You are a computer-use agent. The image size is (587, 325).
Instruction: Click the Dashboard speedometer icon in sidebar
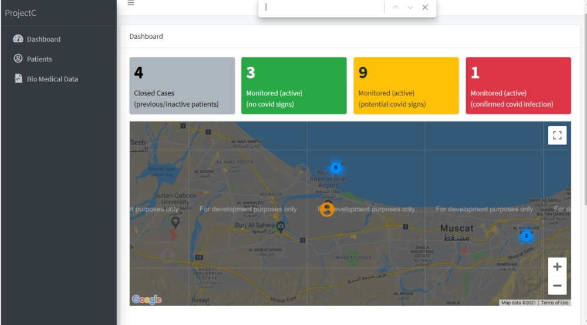click(18, 39)
